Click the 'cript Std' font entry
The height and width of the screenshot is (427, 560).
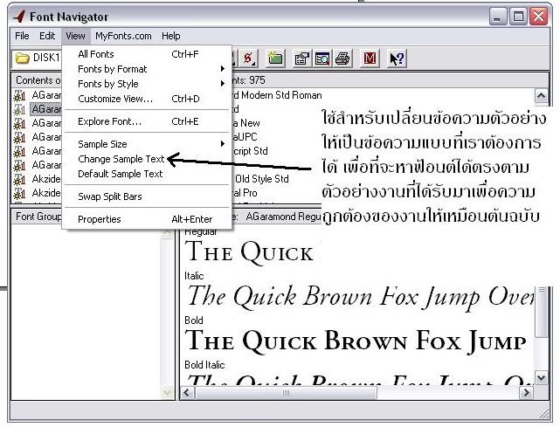click(x=250, y=151)
